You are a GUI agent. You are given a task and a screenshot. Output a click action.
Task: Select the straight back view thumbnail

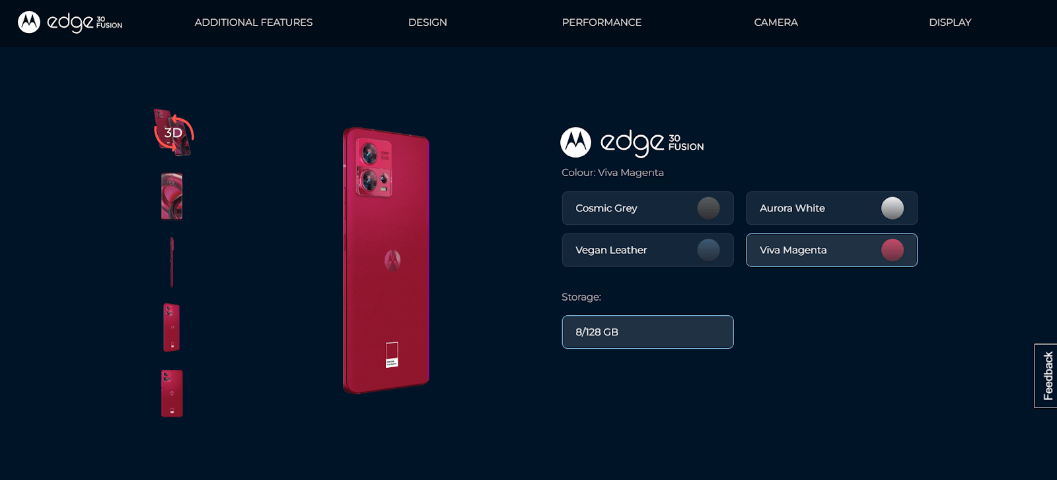(x=172, y=394)
